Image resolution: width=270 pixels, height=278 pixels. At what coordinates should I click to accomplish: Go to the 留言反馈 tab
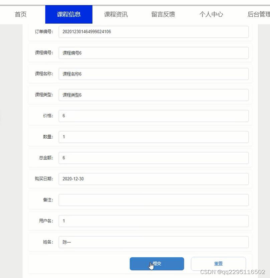pyautogui.click(x=163, y=14)
